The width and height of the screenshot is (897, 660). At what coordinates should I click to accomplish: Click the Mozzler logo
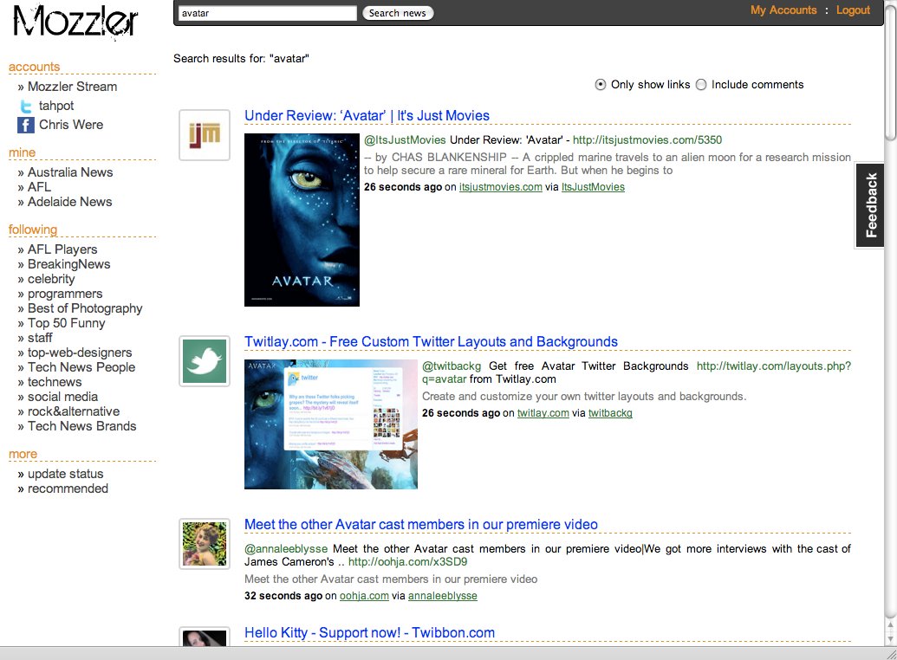coord(75,22)
